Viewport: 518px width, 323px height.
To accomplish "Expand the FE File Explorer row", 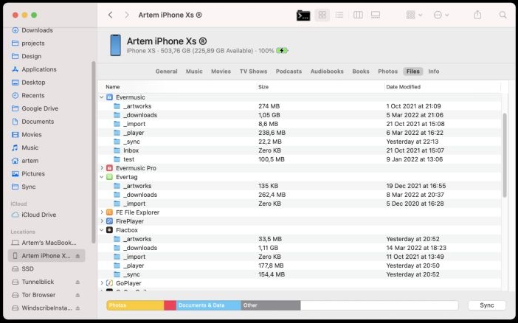I will click(102, 212).
